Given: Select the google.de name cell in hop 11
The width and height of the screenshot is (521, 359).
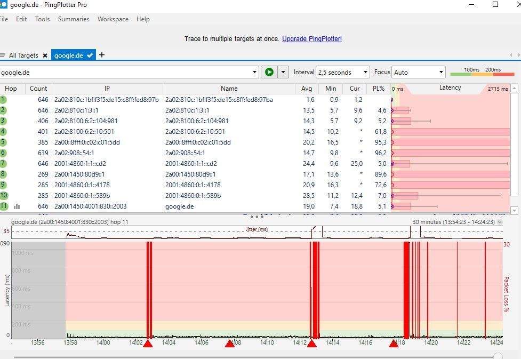Looking at the screenshot, I should point(179,206).
